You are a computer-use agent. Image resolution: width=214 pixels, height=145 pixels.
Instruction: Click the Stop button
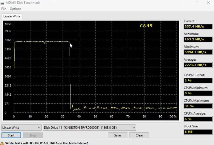(x=33, y=135)
